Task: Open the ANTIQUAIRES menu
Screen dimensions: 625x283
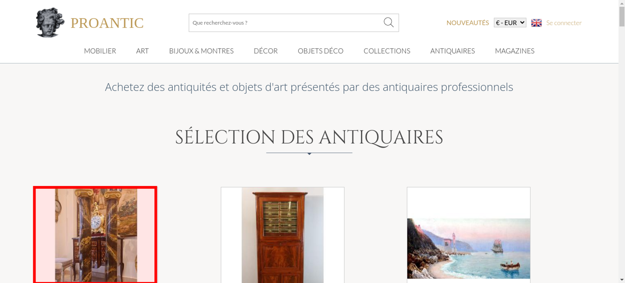Action: [452, 51]
